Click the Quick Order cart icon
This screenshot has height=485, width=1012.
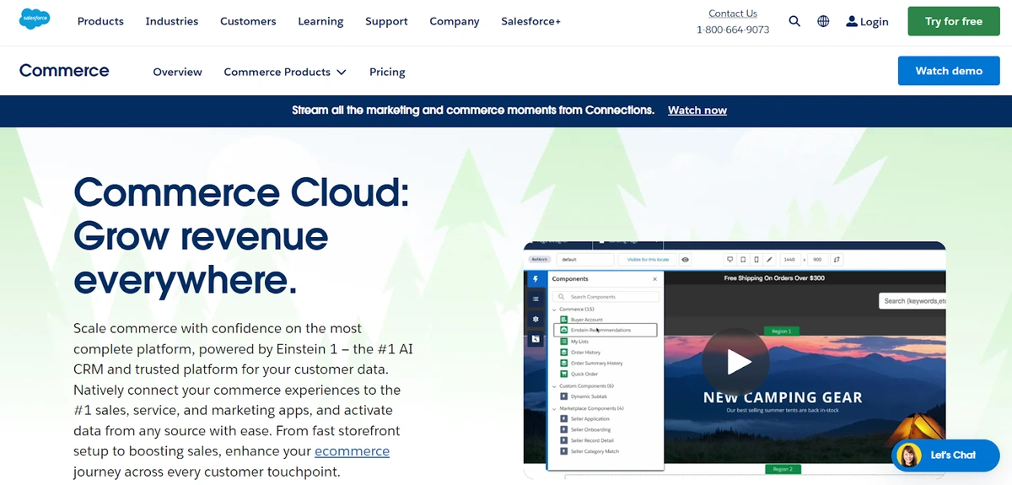pos(564,375)
